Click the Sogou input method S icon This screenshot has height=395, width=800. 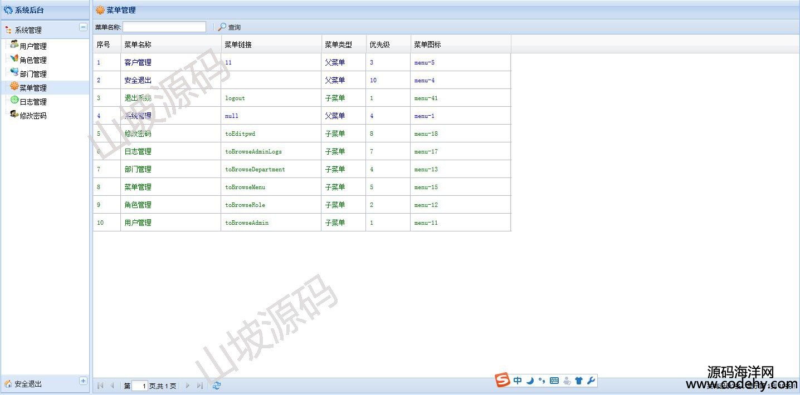503,381
